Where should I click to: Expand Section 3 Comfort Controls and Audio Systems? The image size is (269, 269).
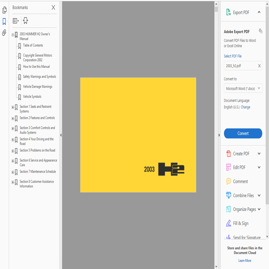[x=13, y=129]
